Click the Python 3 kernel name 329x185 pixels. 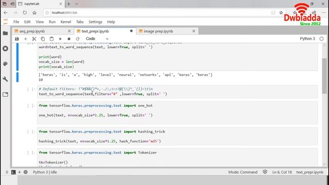click(x=307, y=39)
